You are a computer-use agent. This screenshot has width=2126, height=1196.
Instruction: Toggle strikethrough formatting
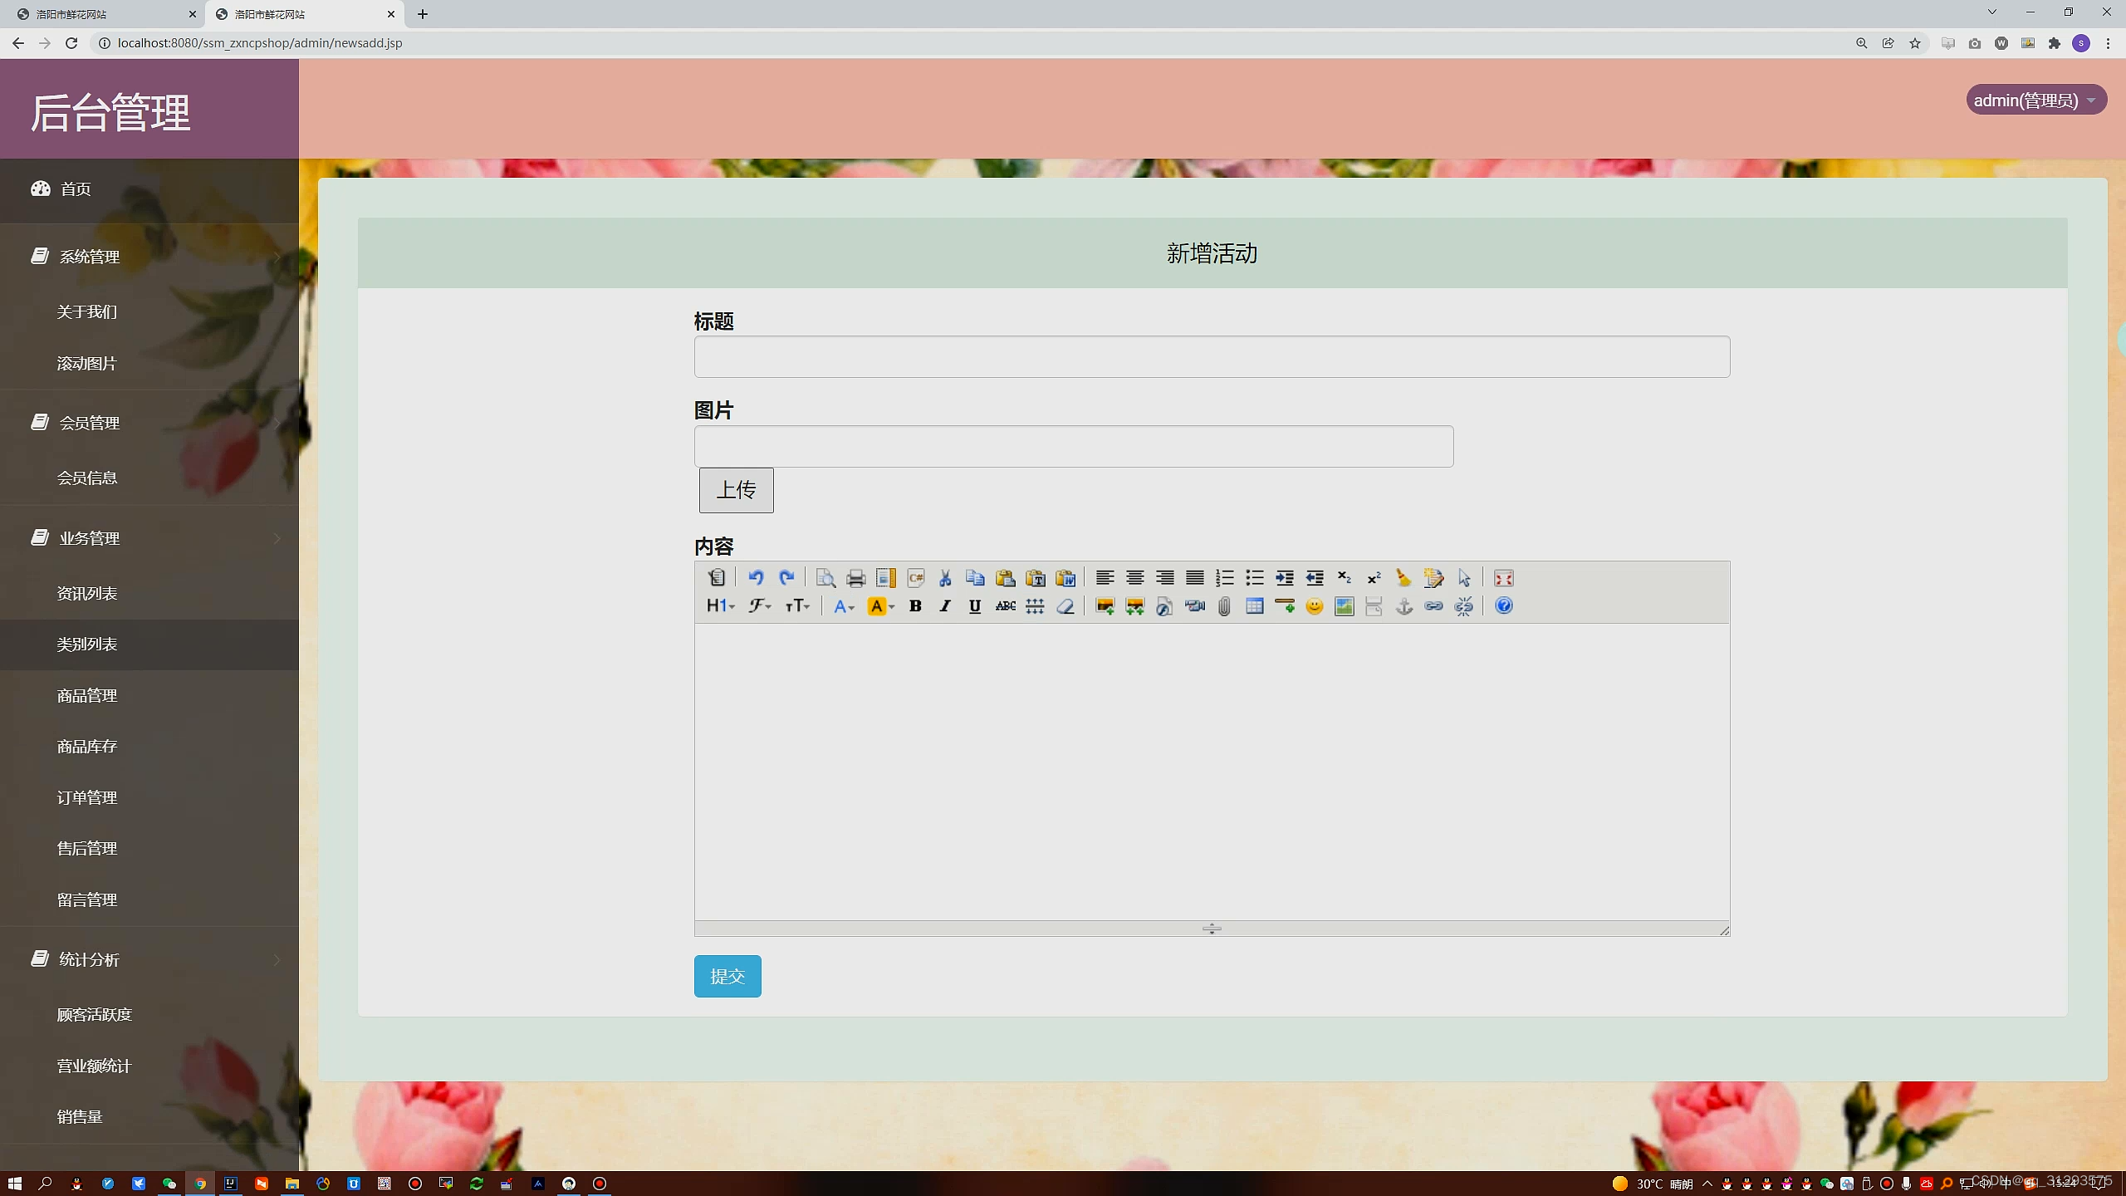[1005, 606]
